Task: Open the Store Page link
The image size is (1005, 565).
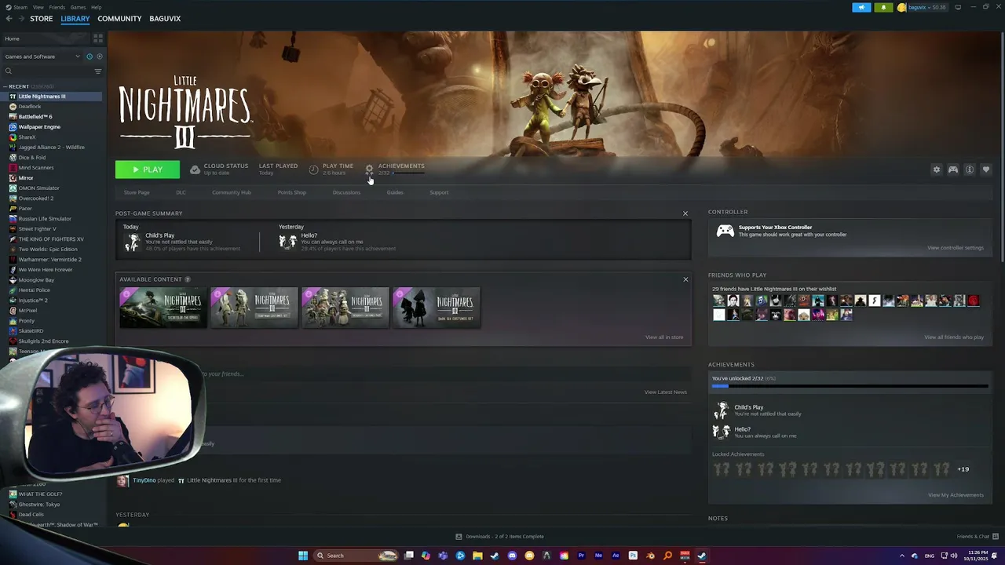Action: pyautogui.click(x=137, y=192)
